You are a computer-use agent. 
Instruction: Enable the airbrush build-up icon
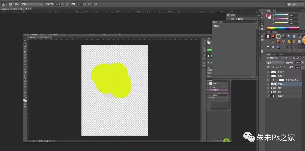coord(90,4)
